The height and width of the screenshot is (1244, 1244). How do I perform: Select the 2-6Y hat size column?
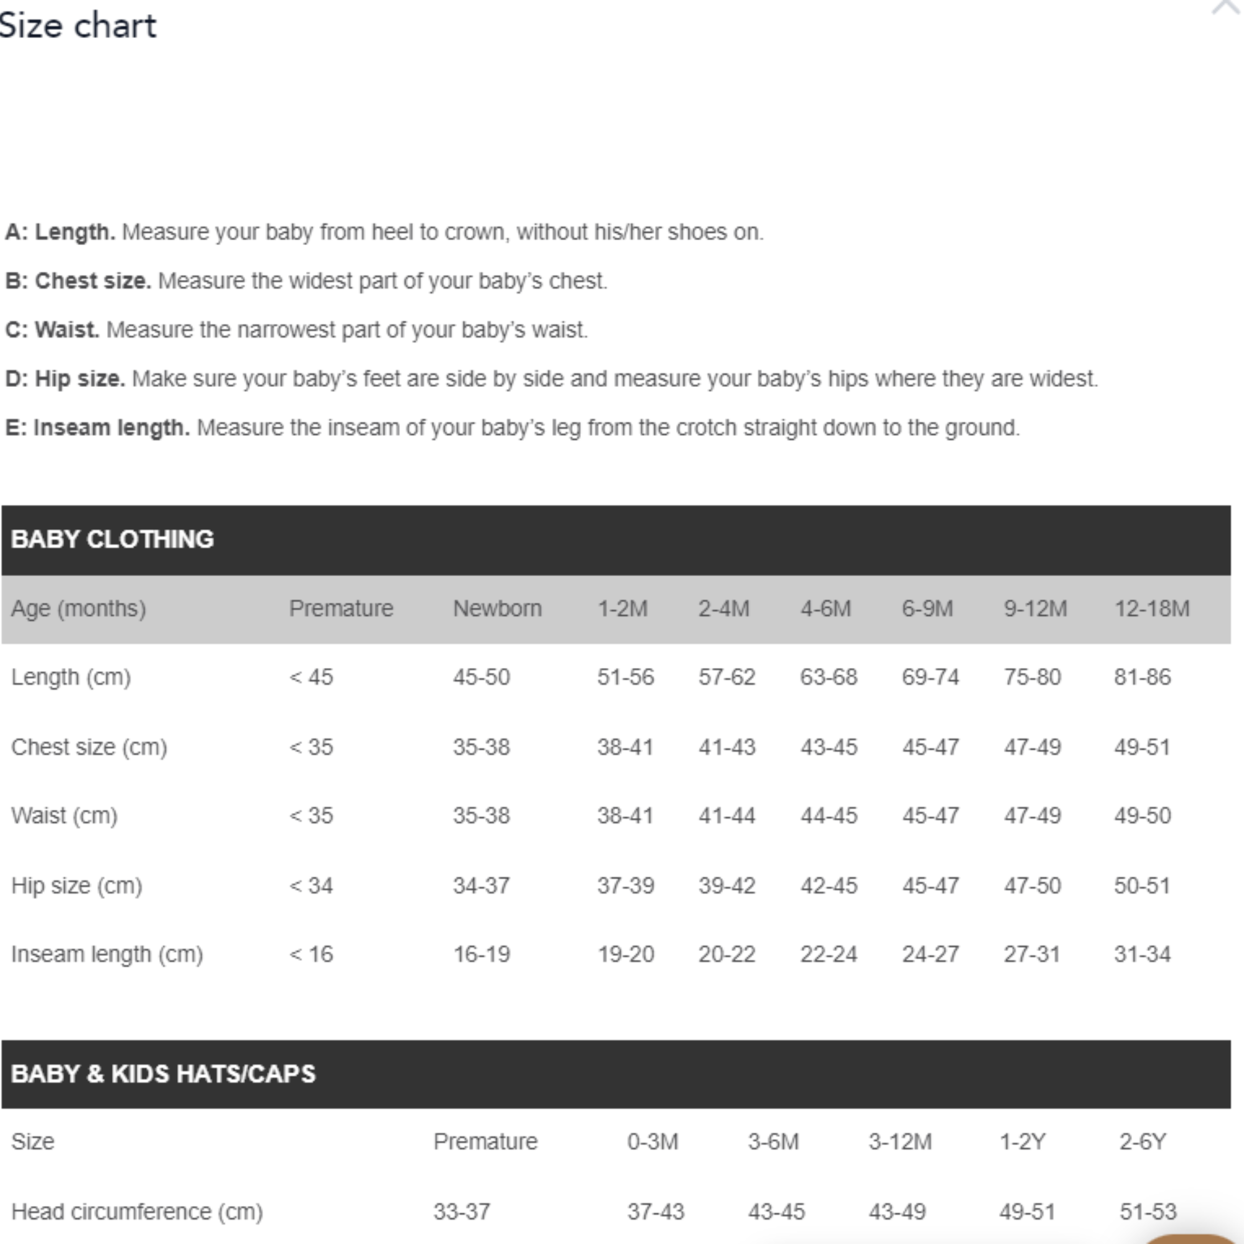pyautogui.click(x=1142, y=1142)
